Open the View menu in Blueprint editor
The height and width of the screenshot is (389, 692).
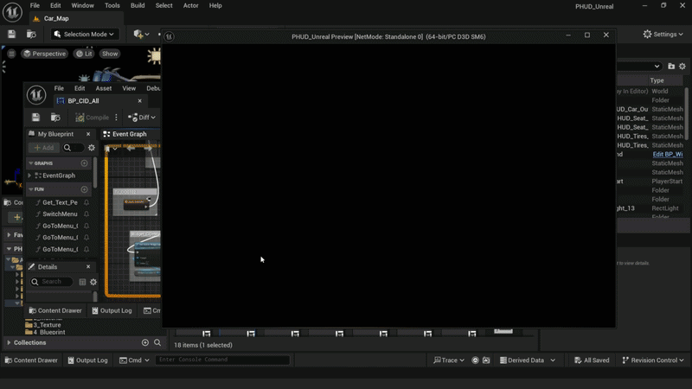point(129,88)
